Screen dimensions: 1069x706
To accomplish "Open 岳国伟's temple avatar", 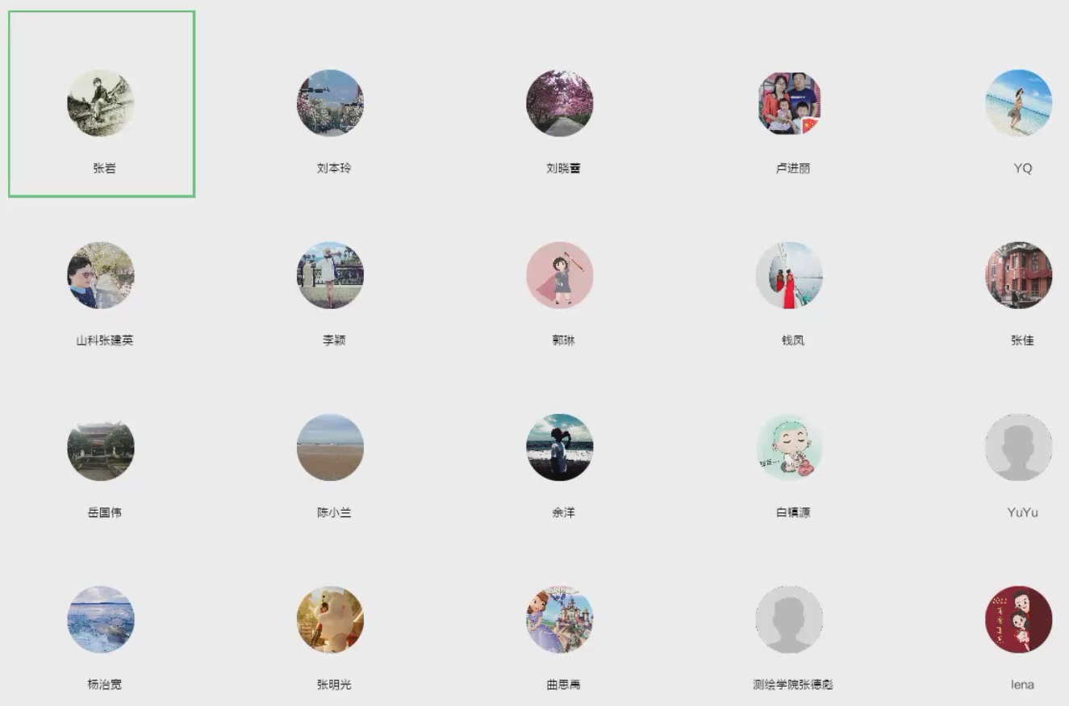I will pyautogui.click(x=101, y=447).
